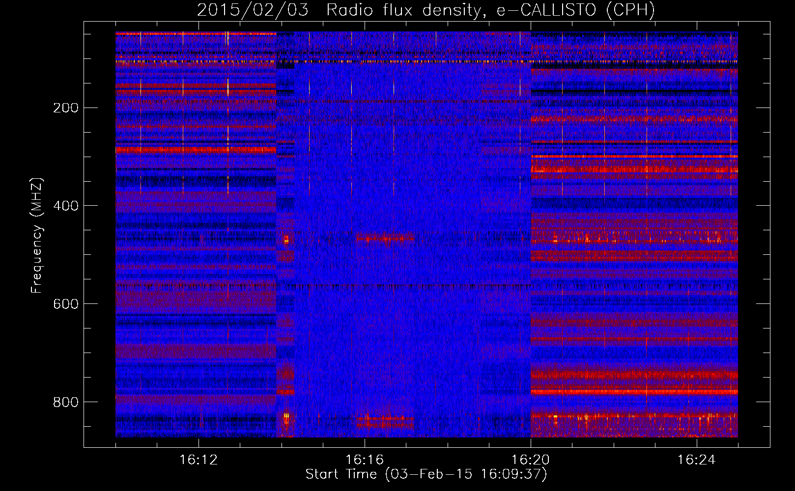
Task: Click the '400' frequency tick label
Action: click(65, 206)
